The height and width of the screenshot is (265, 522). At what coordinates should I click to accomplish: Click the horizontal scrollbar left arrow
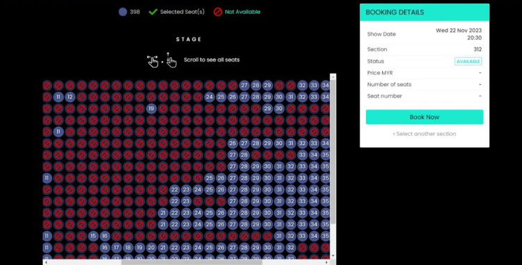[46, 262]
